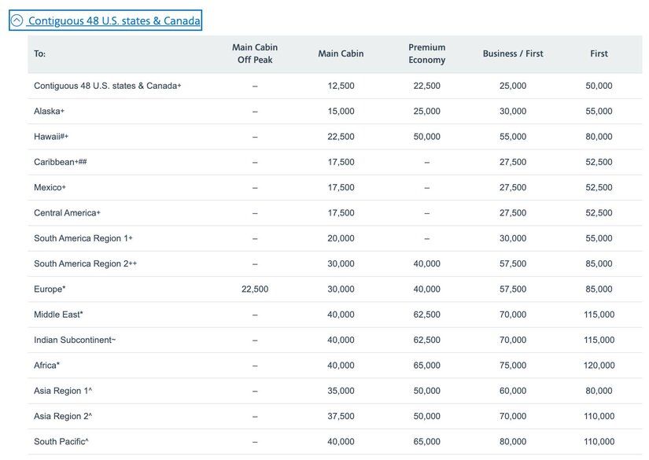Click the Africa First class 120,000 value

pos(599,366)
